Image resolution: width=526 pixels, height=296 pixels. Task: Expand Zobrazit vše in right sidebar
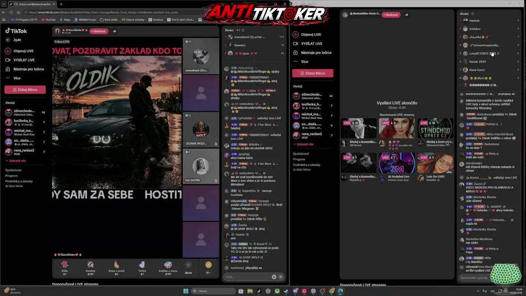click(303, 144)
